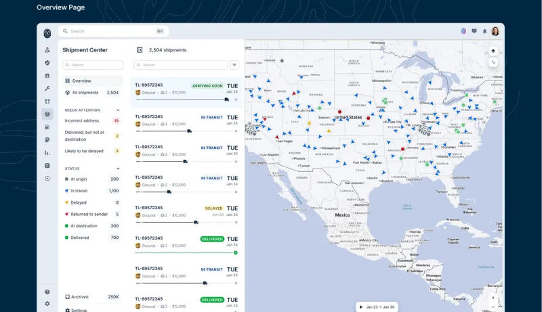Collapse the side panel via panel icon
Screen dimensions: 542x312
pos(140,50)
